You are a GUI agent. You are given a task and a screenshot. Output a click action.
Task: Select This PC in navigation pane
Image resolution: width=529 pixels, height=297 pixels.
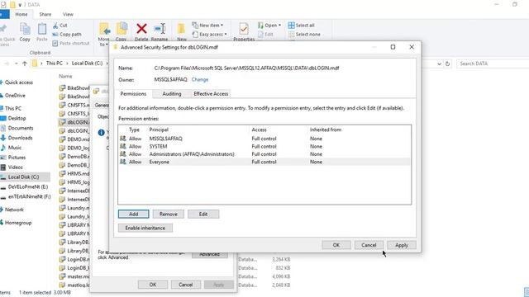13,108
